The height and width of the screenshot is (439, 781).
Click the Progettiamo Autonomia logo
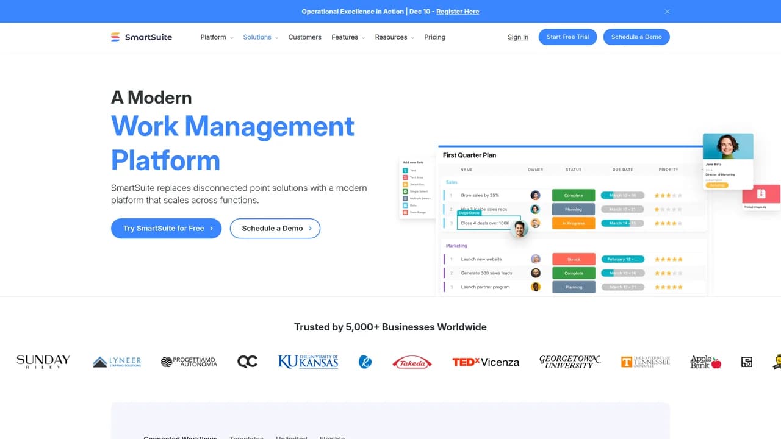[x=189, y=362]
